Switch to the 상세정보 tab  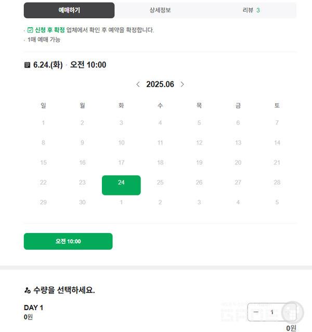[x=160, y=10]
